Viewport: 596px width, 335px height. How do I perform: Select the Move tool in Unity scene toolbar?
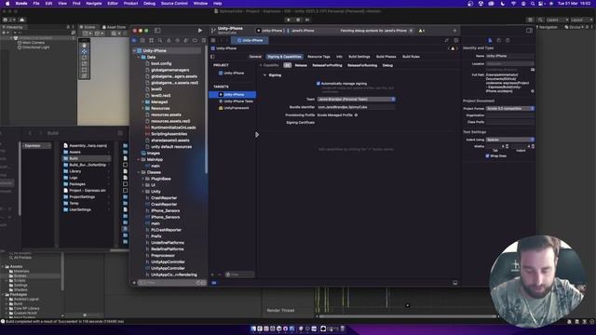(x=85, y=51)
